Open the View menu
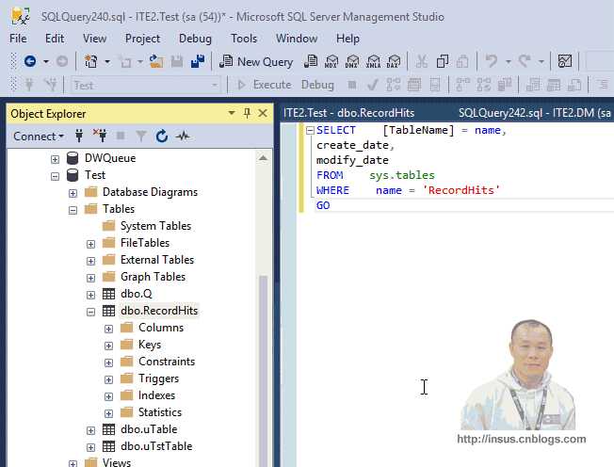Viewport: 614px width, 467px height. tap(94, 39)
